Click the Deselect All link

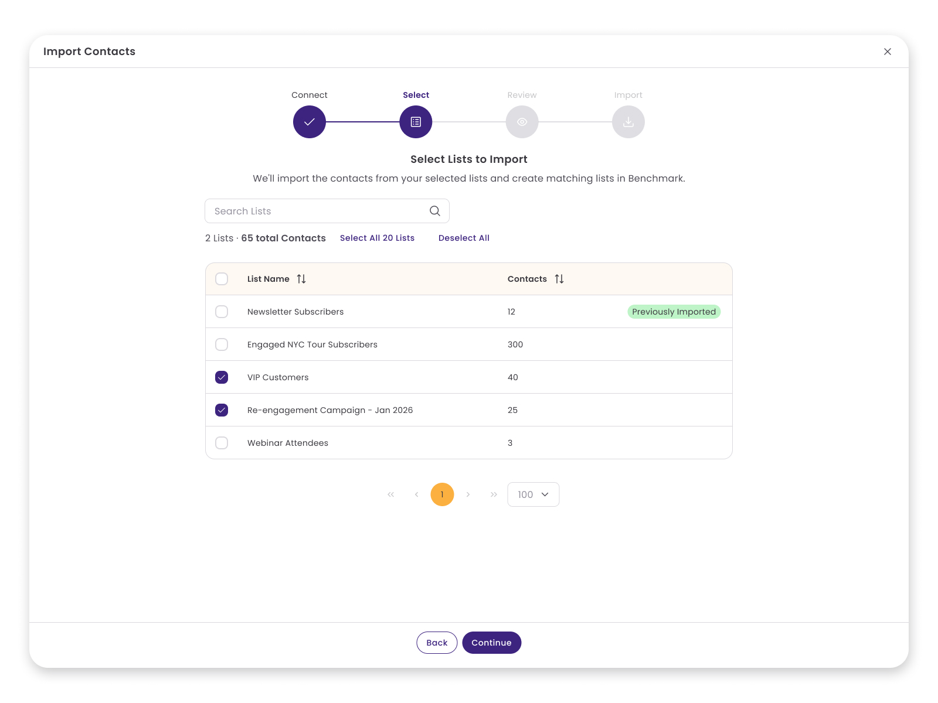tap(464, 238)
